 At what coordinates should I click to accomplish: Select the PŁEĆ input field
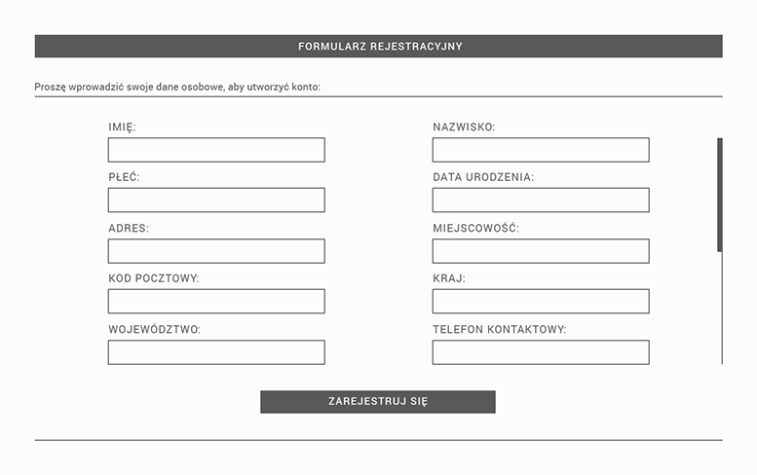pyautogui.click(x=216, y=201)
